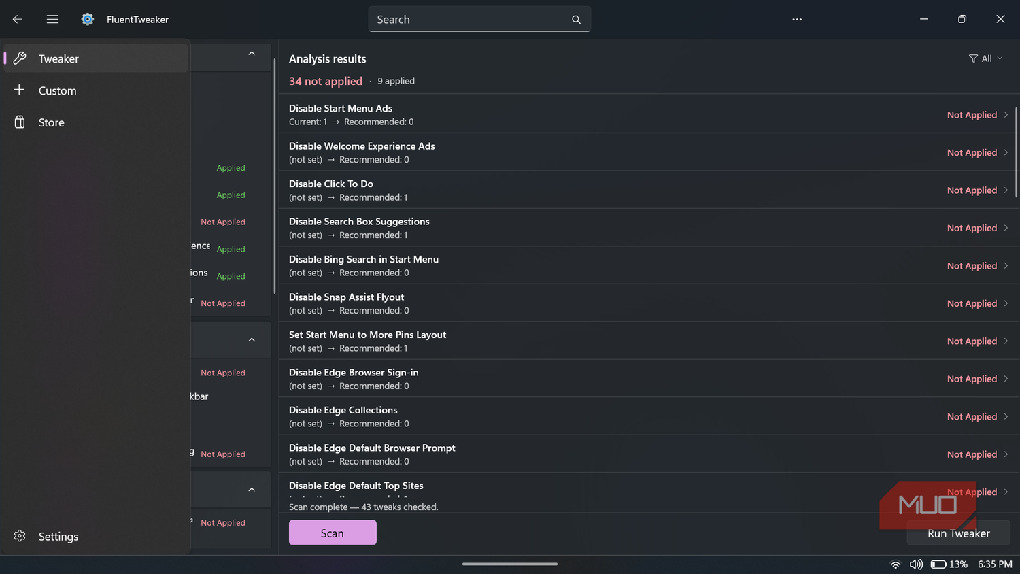The width and height of the screenshot is (1020, 574).
Task: Click the Run Tweaker button
Action: point(958,533)
